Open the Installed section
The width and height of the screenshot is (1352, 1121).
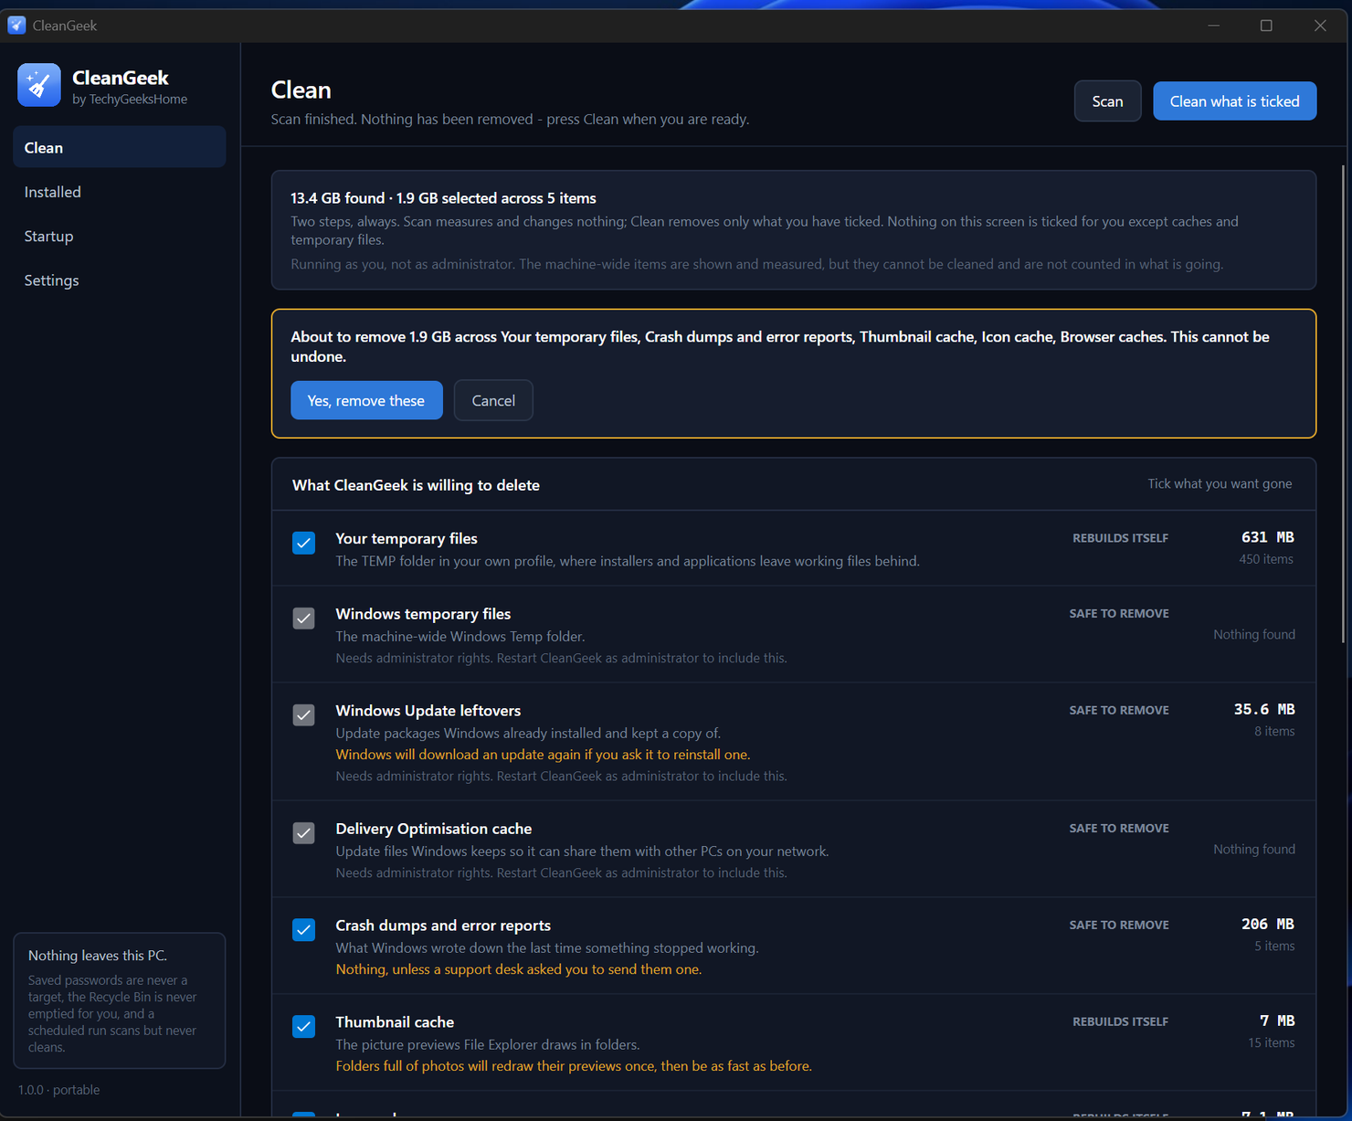[x=119, y=192]
